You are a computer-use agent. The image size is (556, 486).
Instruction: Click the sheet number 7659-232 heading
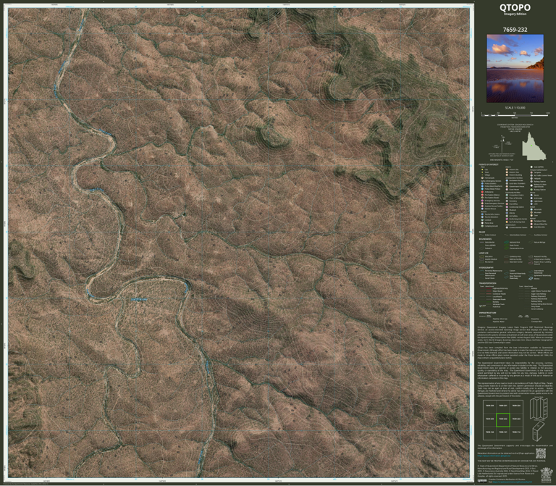pyautogui.click(x=515, y=30)
